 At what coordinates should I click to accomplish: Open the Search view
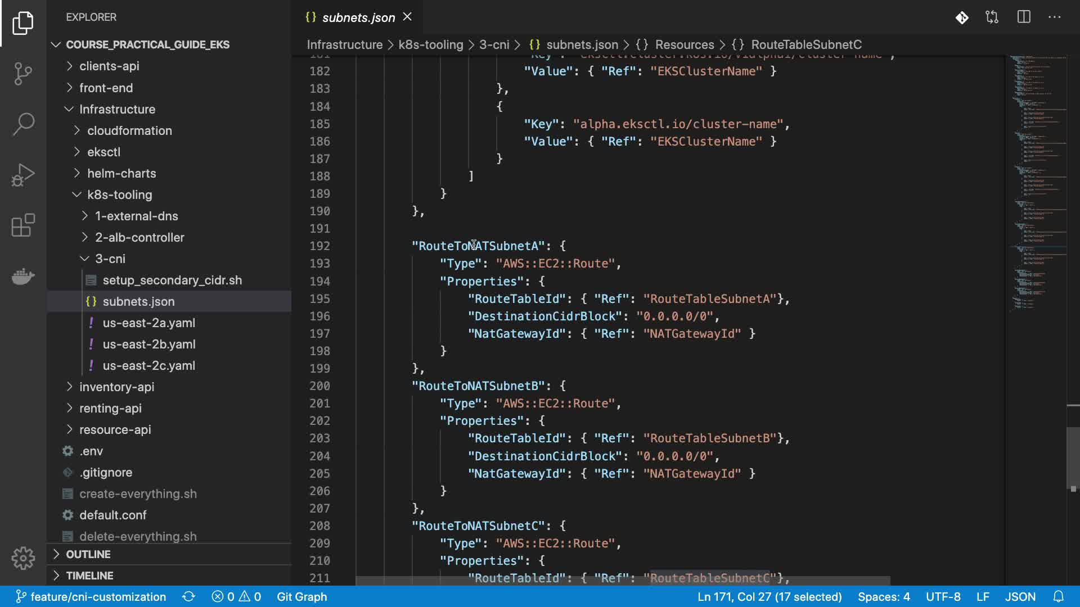[x=23, y=124]
